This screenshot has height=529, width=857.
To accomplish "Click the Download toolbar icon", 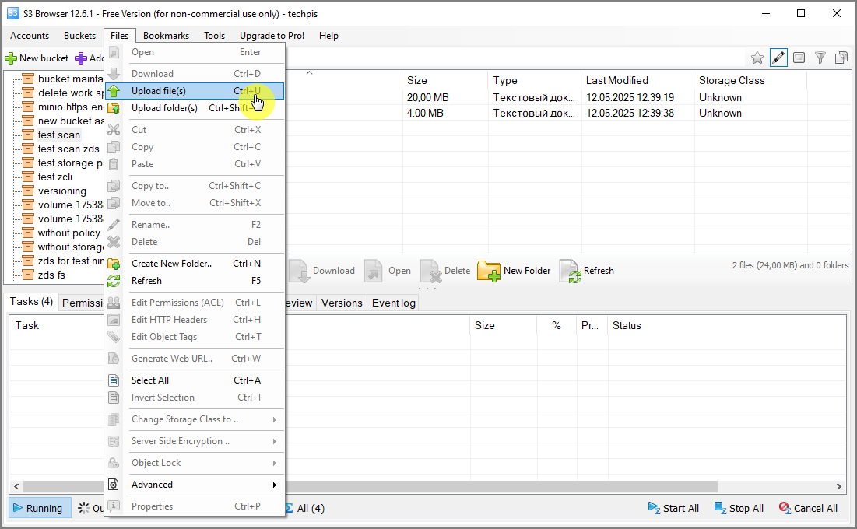I will coord(299,271).
